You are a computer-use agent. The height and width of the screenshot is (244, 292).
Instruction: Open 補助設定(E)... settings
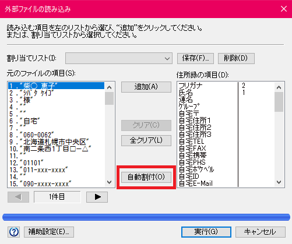click(49, 232)
